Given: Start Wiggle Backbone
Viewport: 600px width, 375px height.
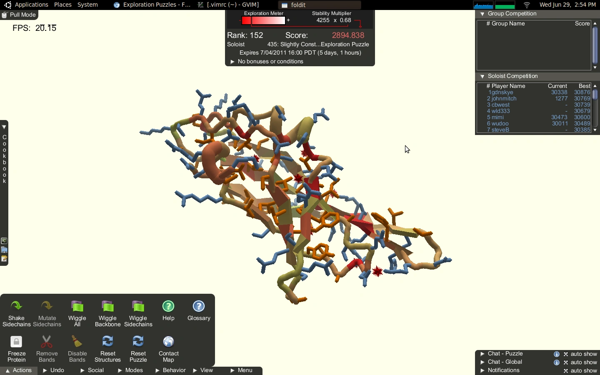Looking at the screenshot, I should coord(107,313).
